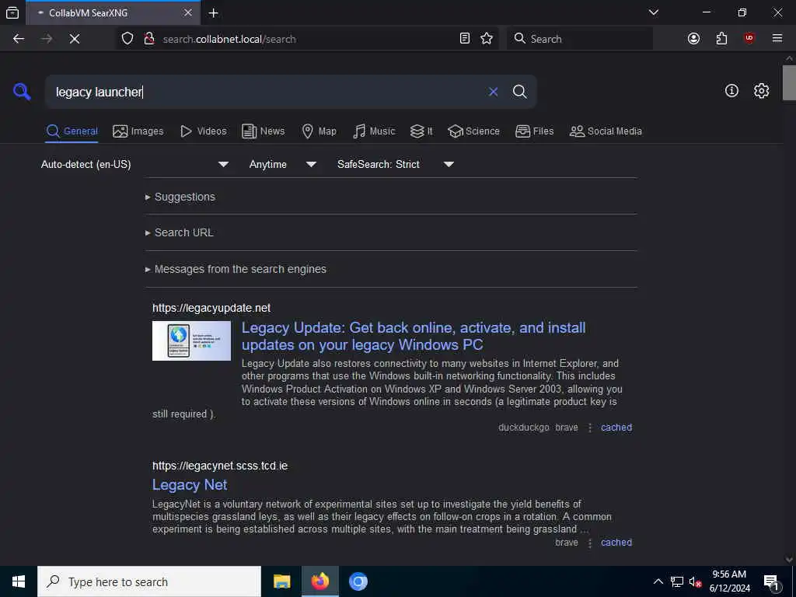Open a new browser tab

coord(214,12)
